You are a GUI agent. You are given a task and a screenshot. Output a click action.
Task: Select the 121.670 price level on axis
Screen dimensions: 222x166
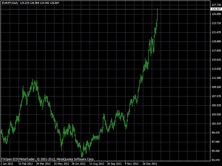point(216,32)
